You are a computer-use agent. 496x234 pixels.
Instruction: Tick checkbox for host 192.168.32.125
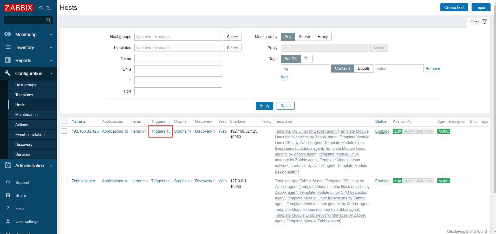[x=64, y=131]
